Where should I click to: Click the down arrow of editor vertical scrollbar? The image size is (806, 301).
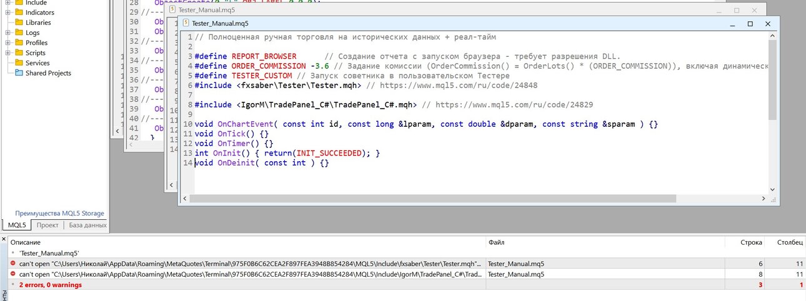click(x=772, y=189)
